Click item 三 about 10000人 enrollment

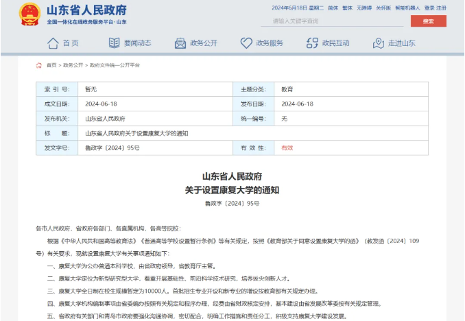pos(184,291)
